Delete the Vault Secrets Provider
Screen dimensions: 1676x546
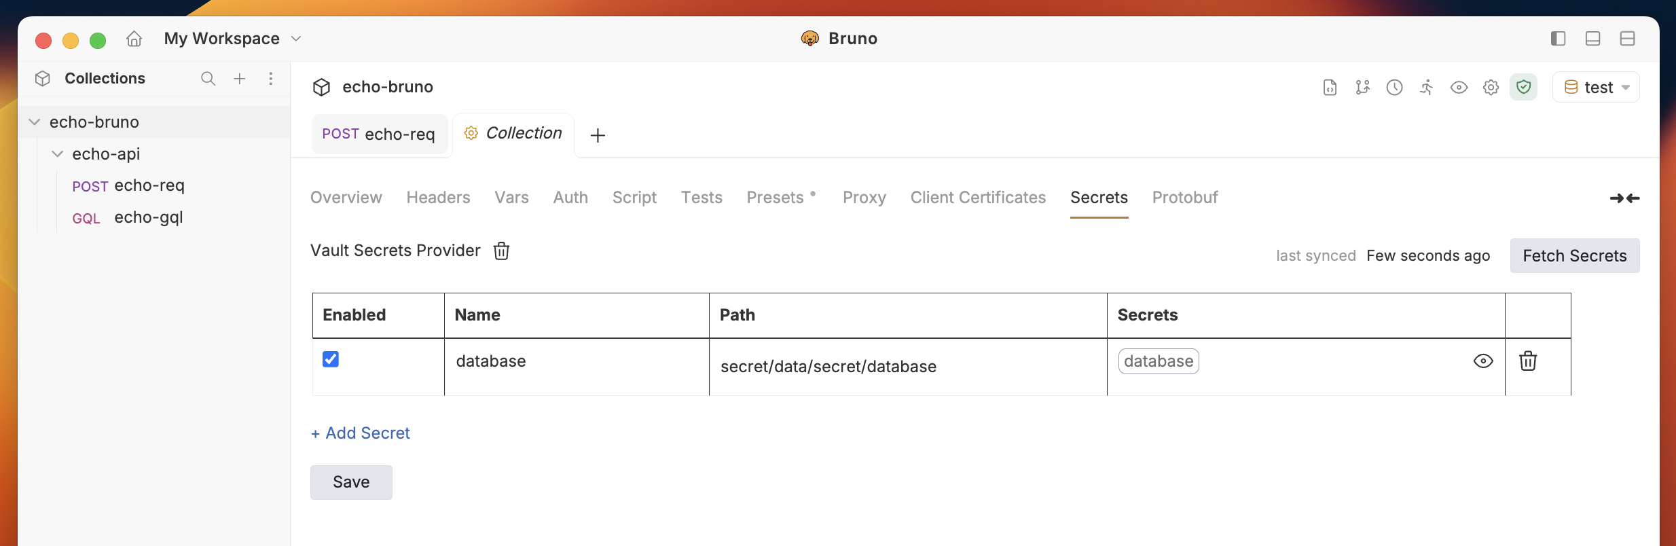pos(501,251)
